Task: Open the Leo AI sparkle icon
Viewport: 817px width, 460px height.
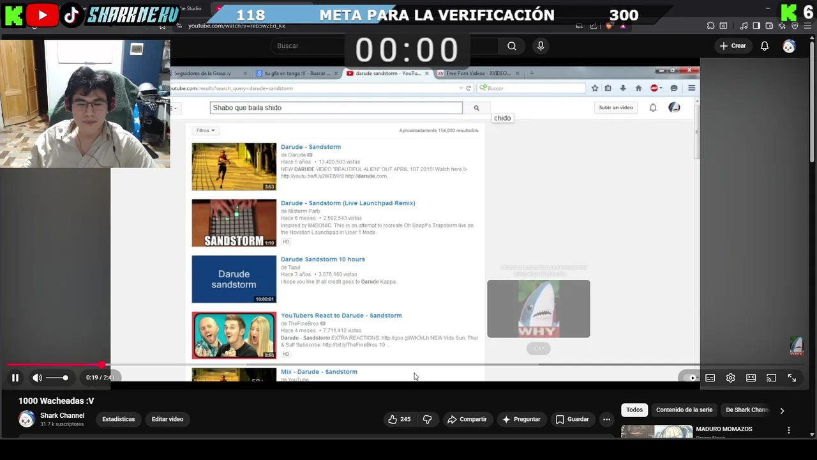Action: coord(782,26)
